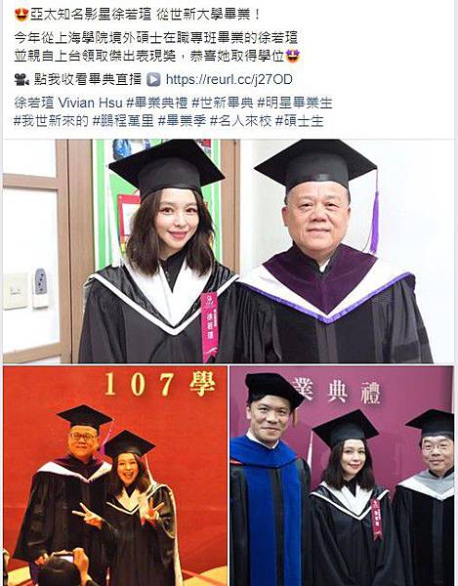Open the #碩士生 hashtag
Image resolution: width=458 pixels, height=586 pixels.
[x=299, y=121]
